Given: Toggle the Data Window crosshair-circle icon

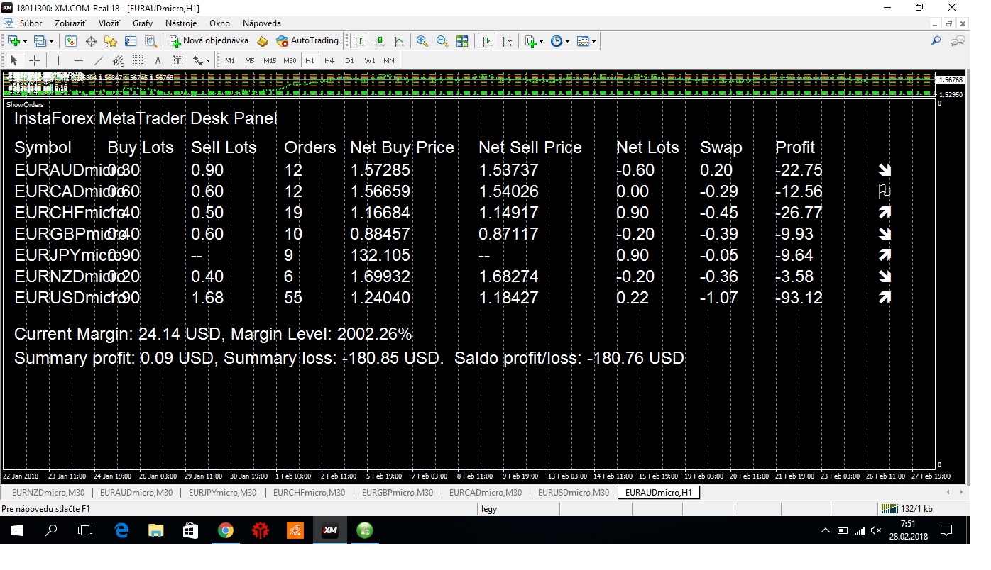Looking at the screenshot, I should (x=91, y=41).
